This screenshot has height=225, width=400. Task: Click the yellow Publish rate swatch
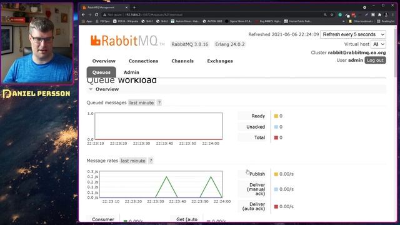276,174
